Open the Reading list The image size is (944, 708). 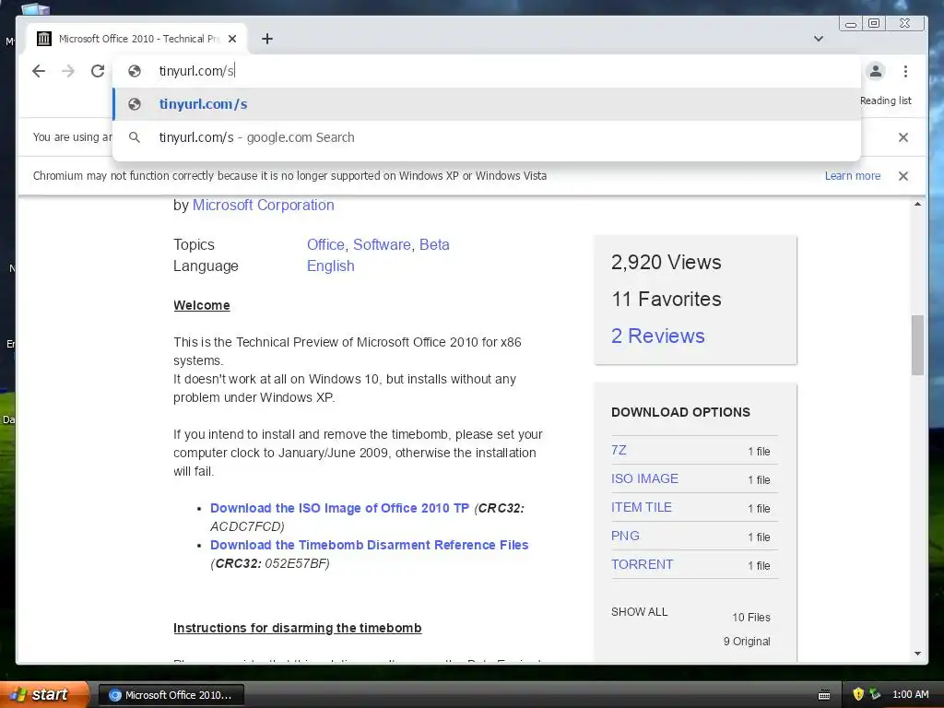click(x=886, y=100)
